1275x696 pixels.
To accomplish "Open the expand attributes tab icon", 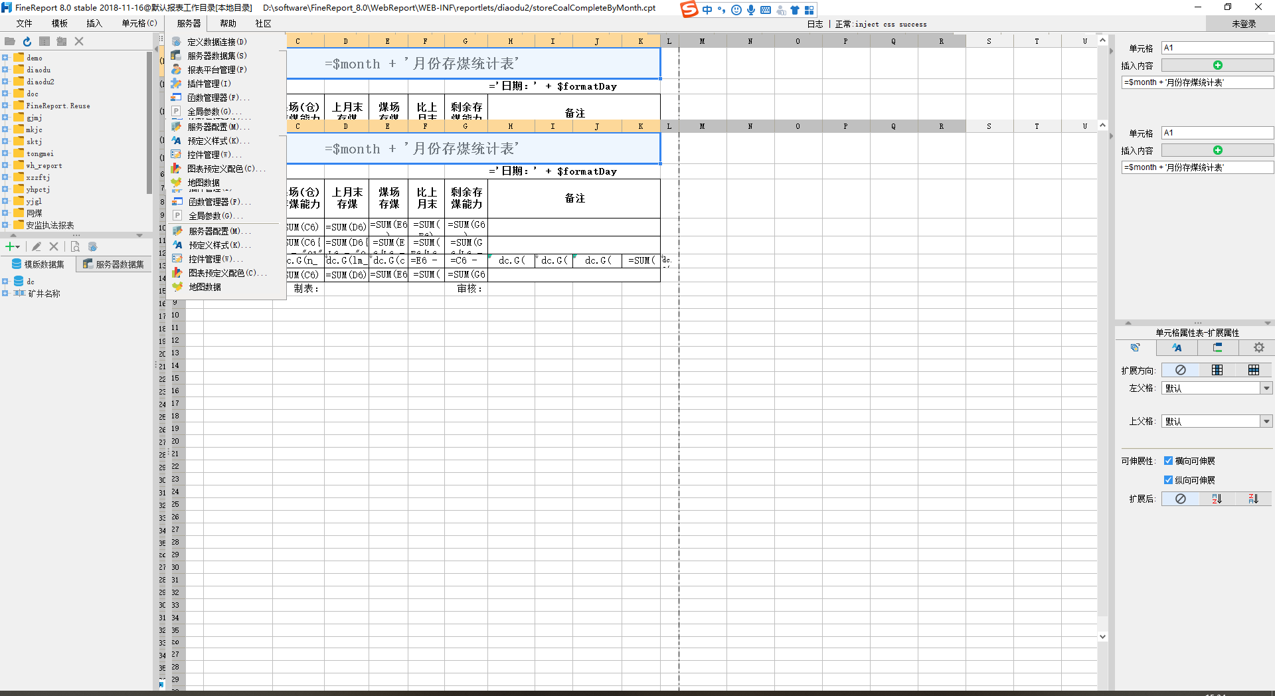I will 1136,347.
